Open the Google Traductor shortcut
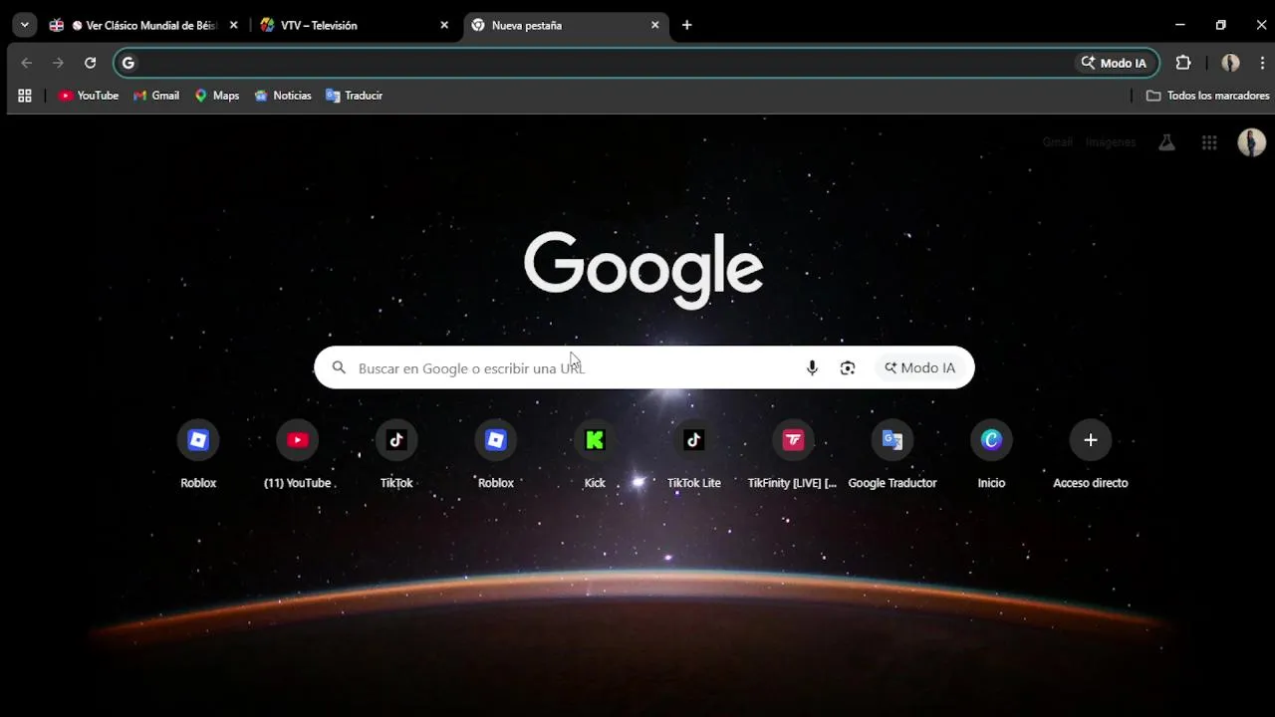Screen dimensions: 1275x717 892,454
